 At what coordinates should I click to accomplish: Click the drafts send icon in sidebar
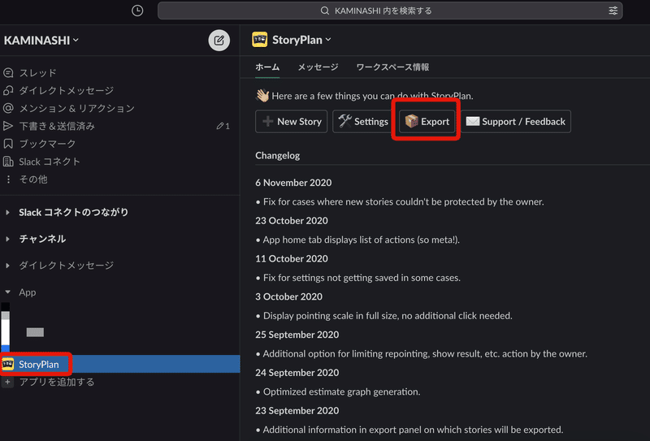click(8, 126)
